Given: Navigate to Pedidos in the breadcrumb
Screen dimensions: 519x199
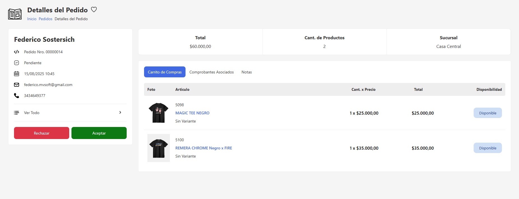Looking at the screenshot, I should 45,19.
